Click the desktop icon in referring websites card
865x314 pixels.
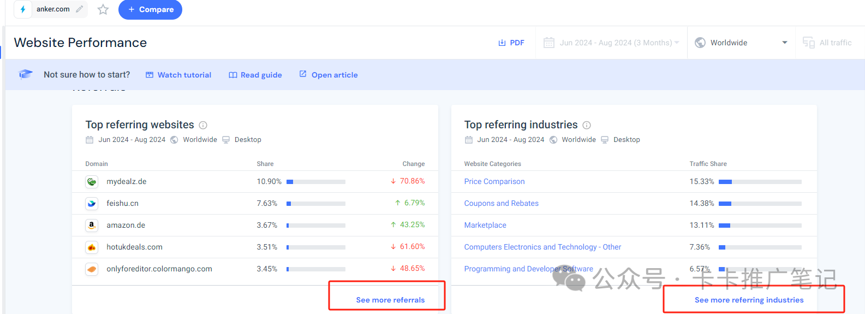coord(226,140)
